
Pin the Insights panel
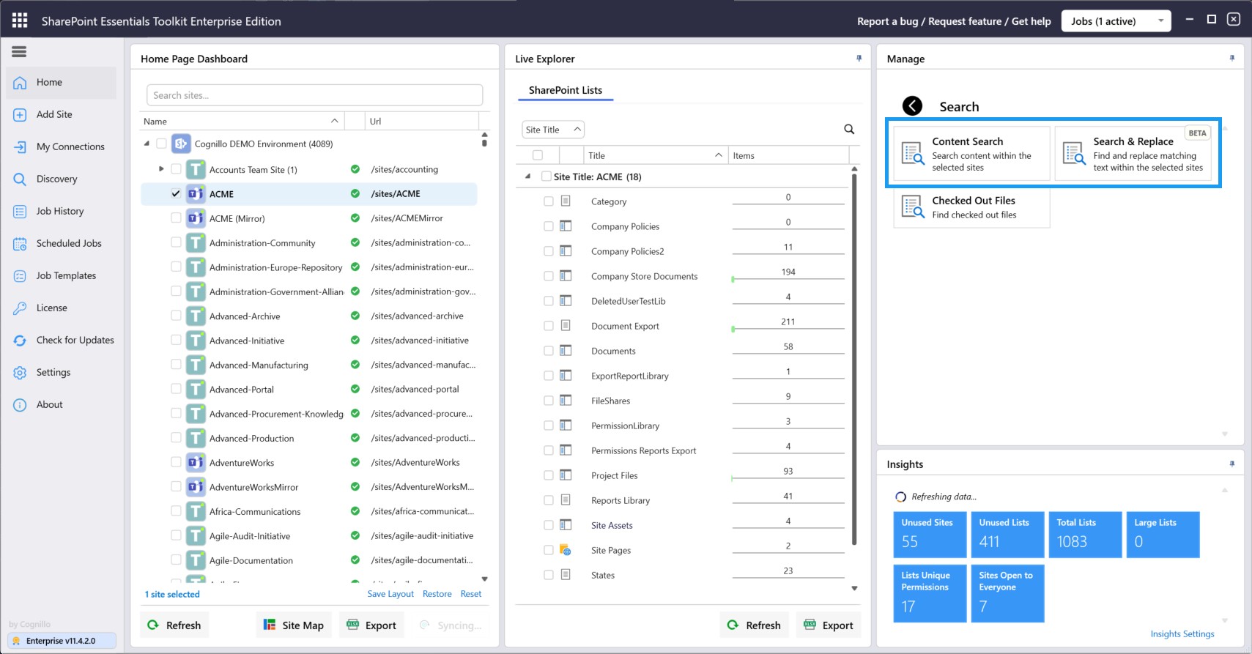[x=1231, y=464]
